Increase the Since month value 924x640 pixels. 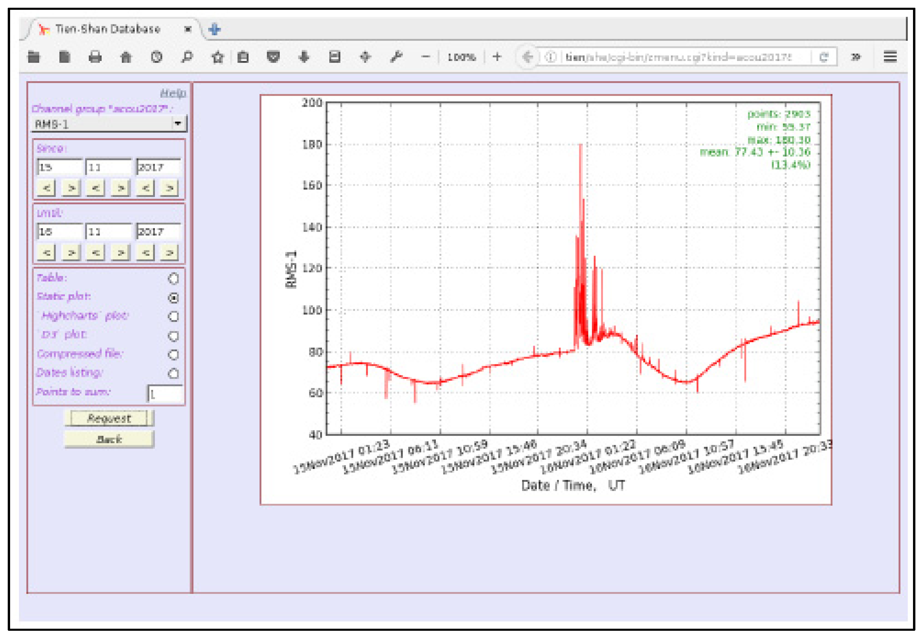121,188
